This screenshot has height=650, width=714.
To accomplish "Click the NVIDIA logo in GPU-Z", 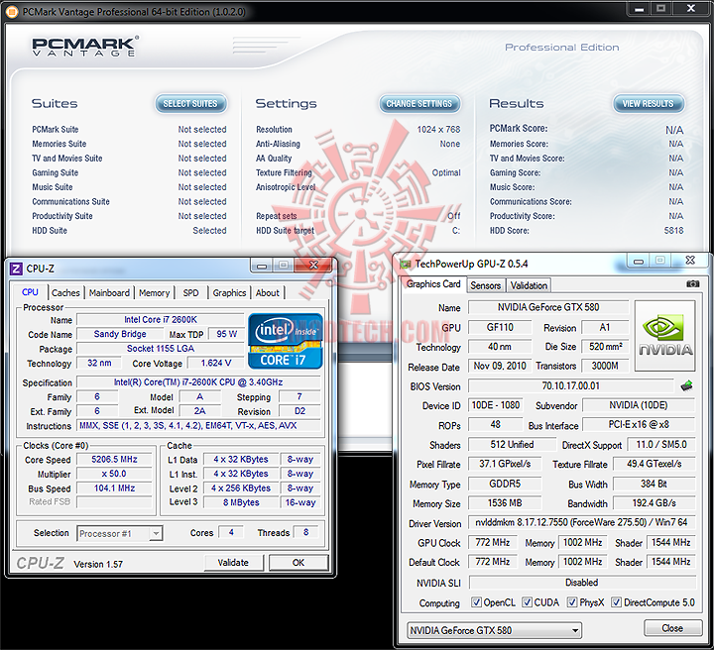I will 664,335.
